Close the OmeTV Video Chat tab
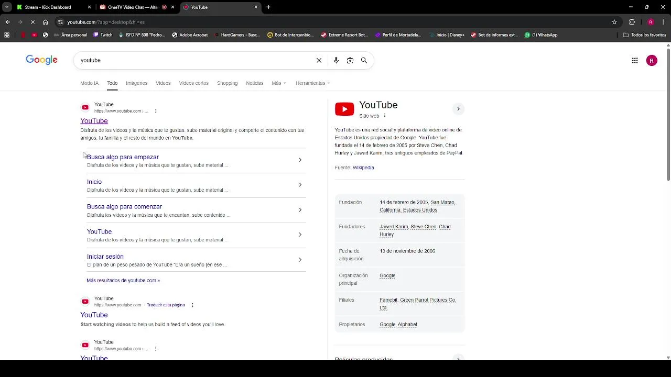 point(172,7)
